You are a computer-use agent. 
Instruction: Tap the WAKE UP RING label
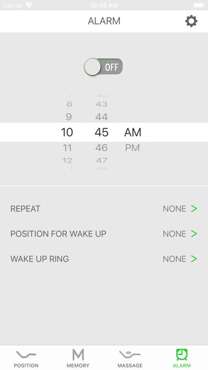click(x=40, y=259)
